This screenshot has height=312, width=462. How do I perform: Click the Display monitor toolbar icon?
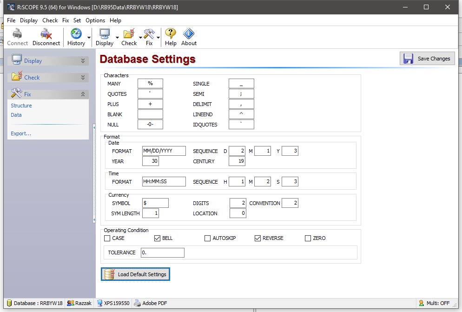[x=104, y=34]
